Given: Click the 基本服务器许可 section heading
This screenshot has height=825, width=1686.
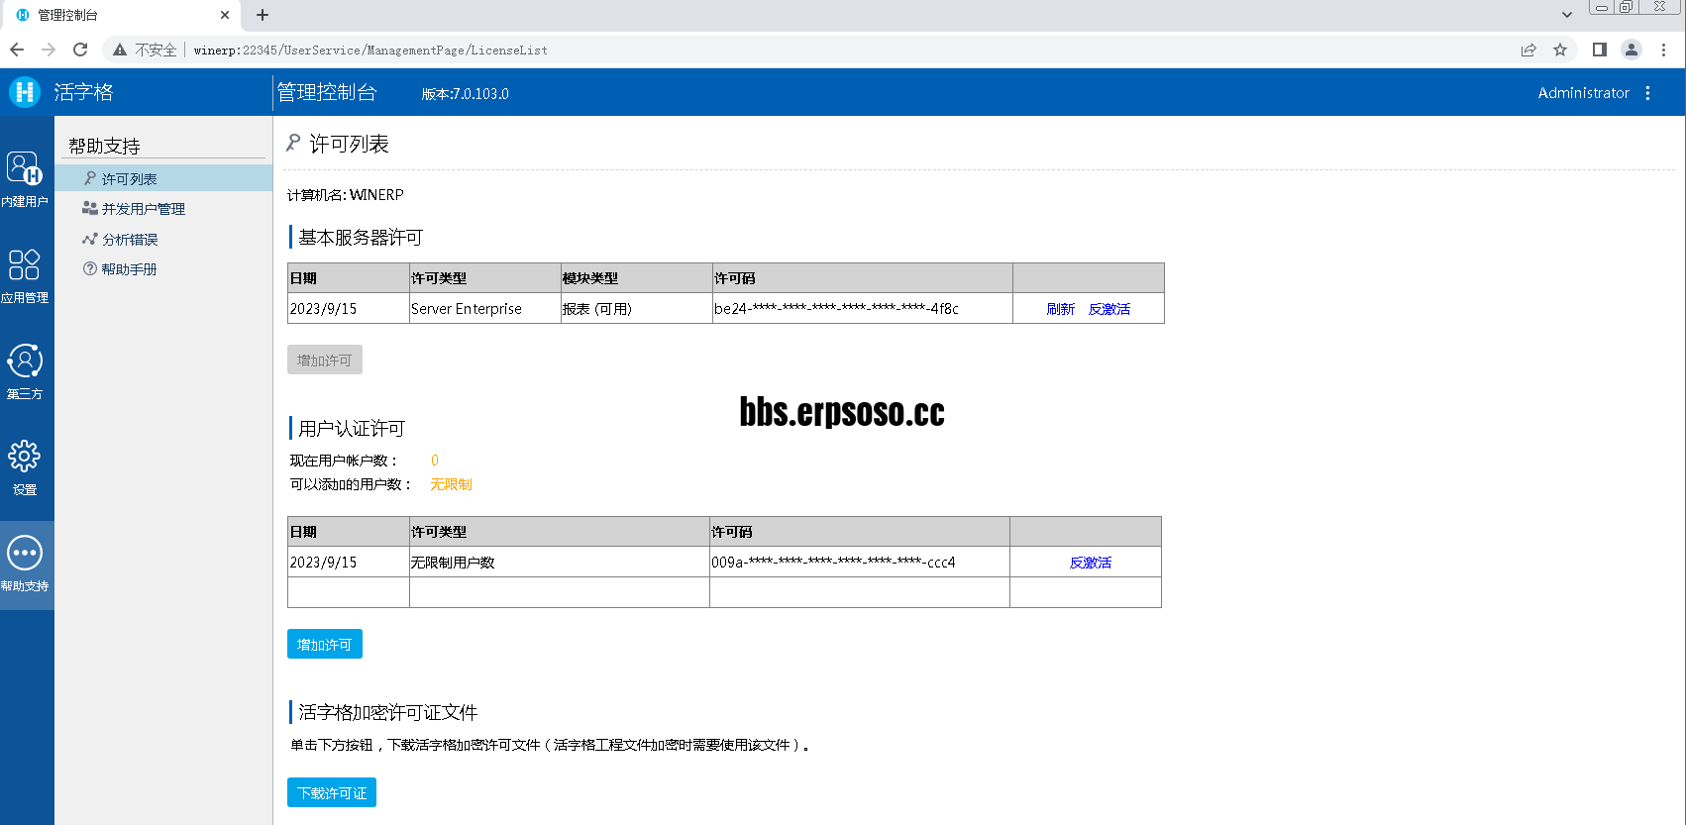Looking at the screenshot, I should click(x=361, y=238).
